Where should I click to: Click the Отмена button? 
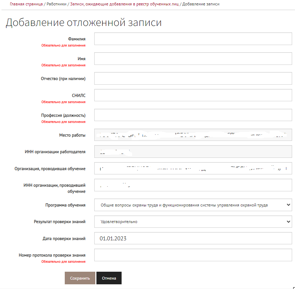tap(109, 278)
